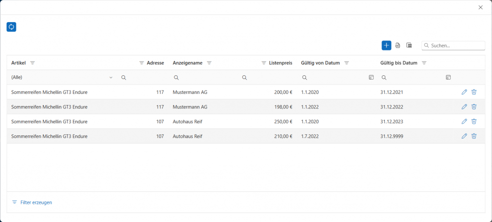The image size is (492, 222).
Task: Open calendar picker for Gültig von Datum filter
Action: pyautogui.click(x=371, y=77)
